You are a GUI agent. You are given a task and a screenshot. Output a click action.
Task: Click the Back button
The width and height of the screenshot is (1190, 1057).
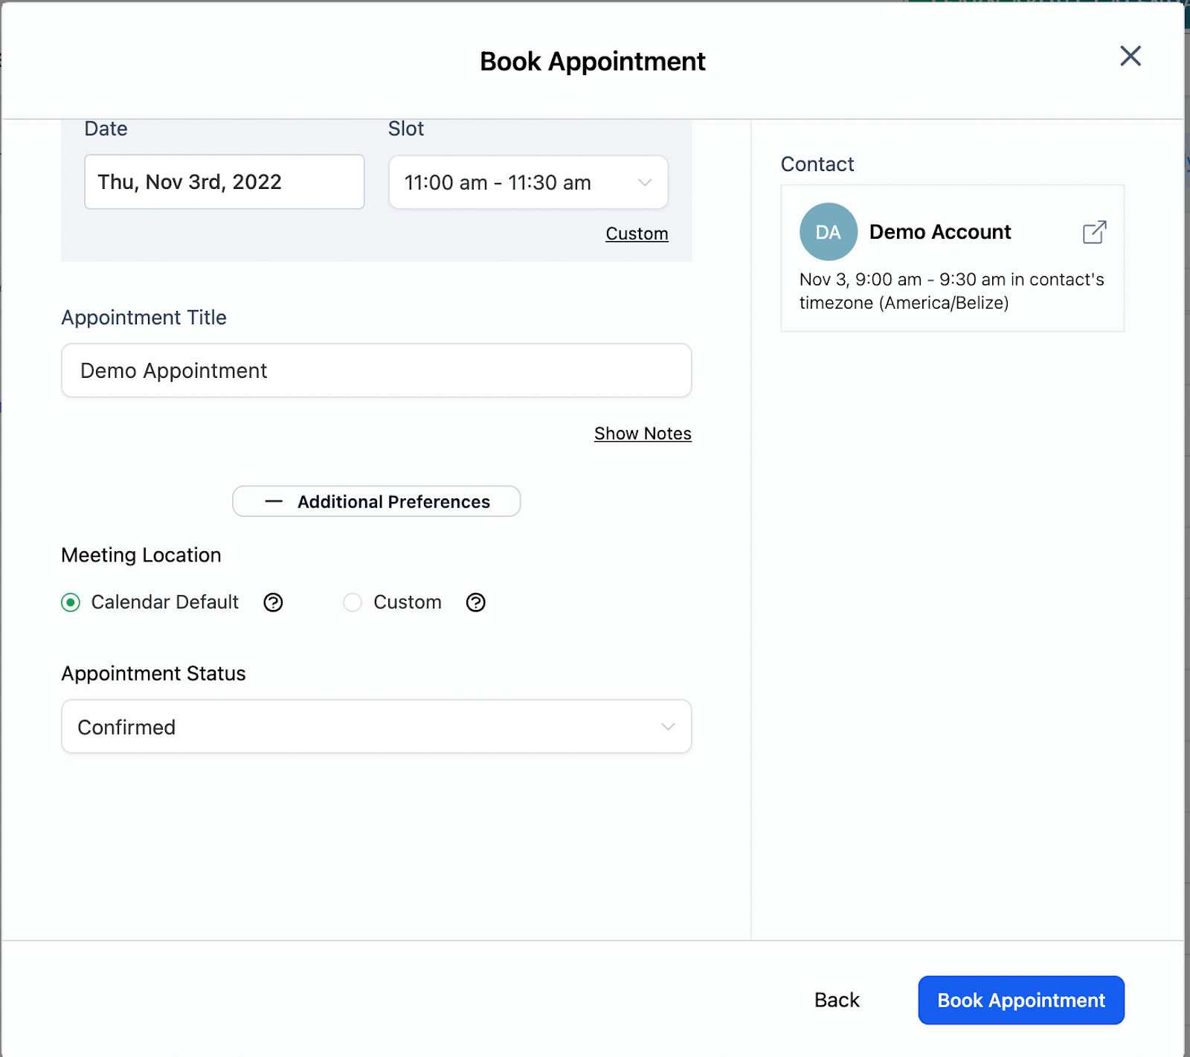[837, 1000]
